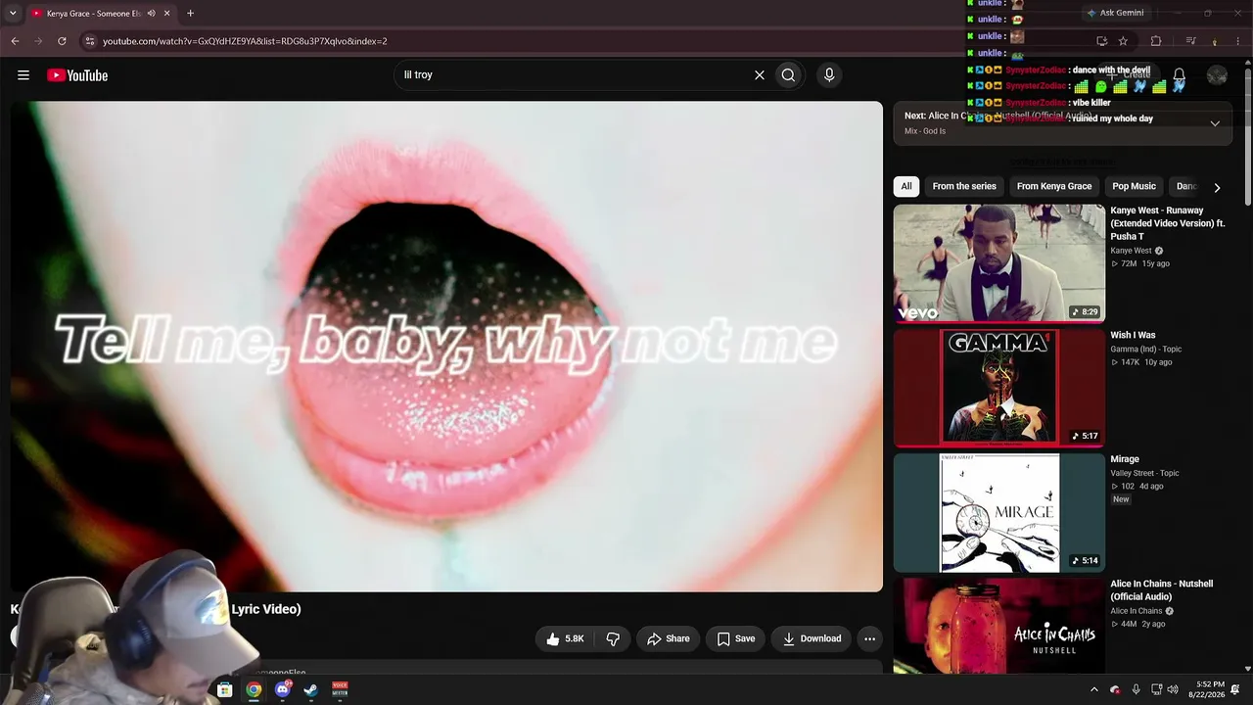This screenshot has width=1253, height=705.
Task: Click the Share button
Action: point(668,638)
